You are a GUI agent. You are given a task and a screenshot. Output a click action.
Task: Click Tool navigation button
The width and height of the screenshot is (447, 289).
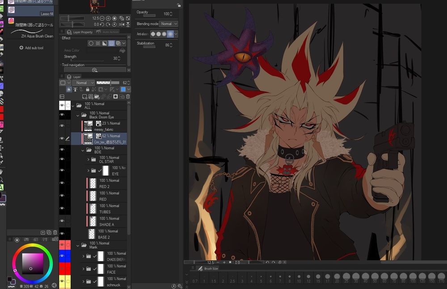click(95, 70)
